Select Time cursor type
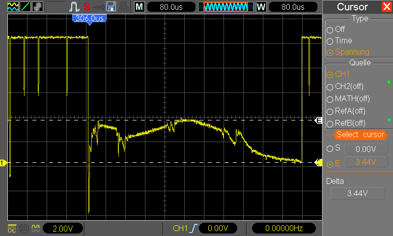 (339, 41)
